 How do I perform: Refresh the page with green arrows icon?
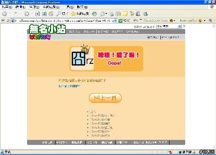tap(44, 14)
